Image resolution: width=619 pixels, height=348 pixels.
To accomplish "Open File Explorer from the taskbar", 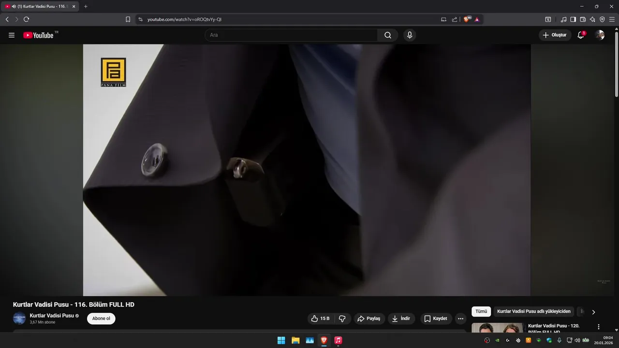I will point(295,340).
